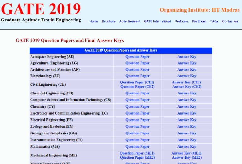Screen dimensions: 242x164
Task: Click the blue table header row
Action: [x=121, y=50]
